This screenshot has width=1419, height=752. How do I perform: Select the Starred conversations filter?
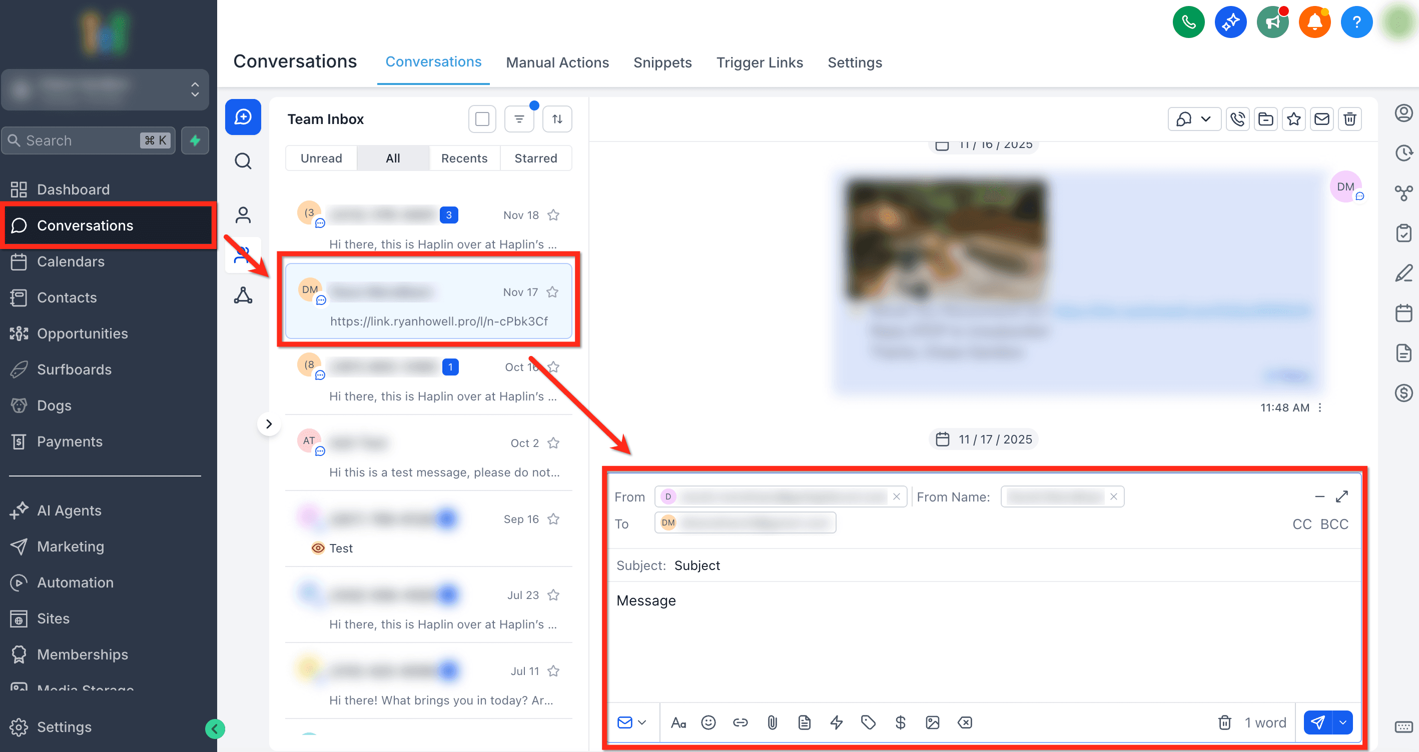(x=535, y=158)
